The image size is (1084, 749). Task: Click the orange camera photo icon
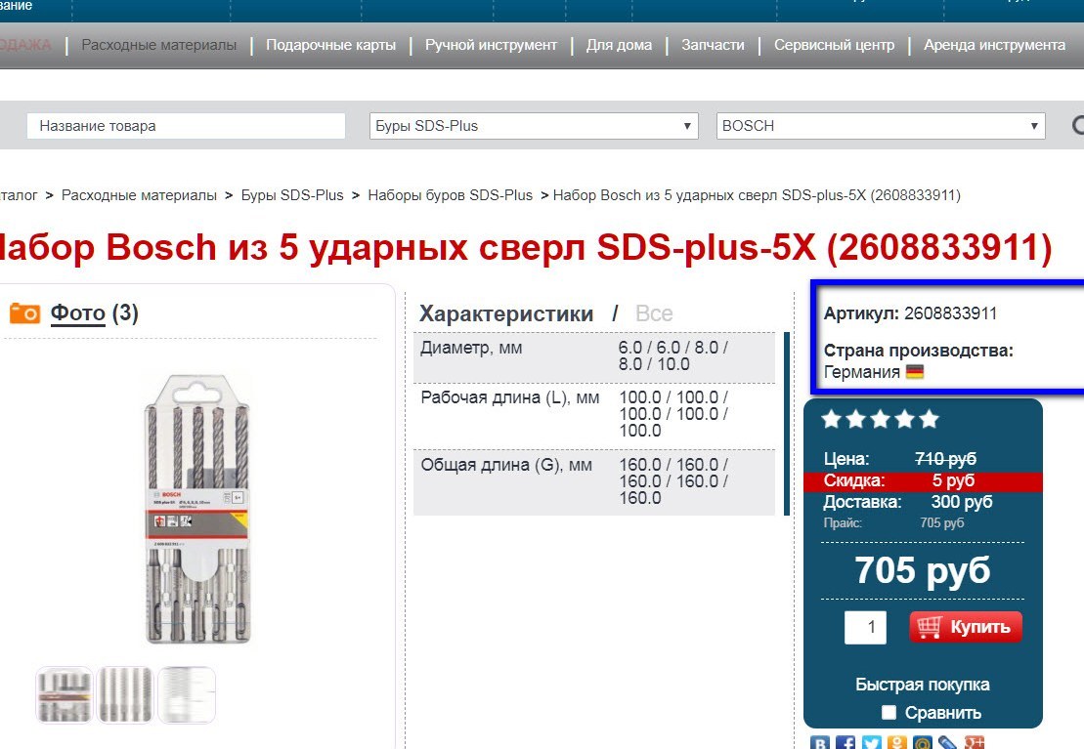click(24, 312)
